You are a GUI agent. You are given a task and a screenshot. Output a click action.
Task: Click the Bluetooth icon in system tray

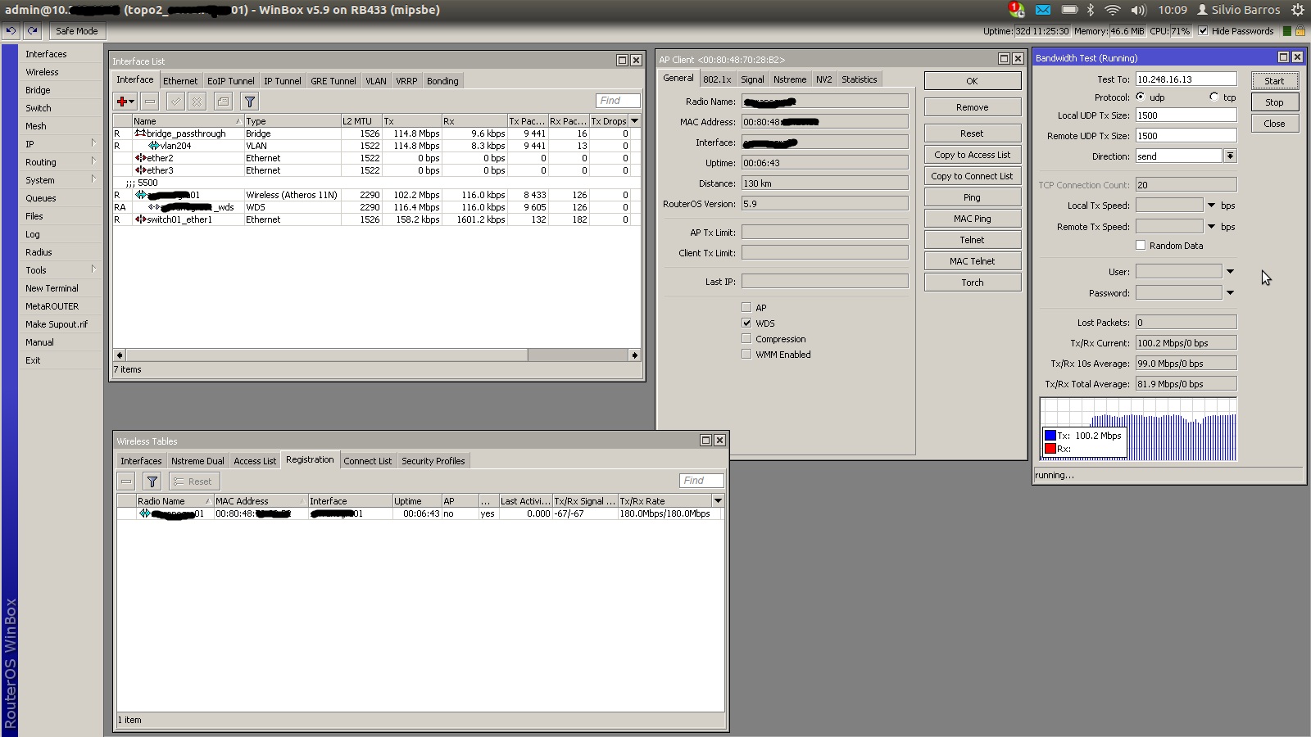[x=1091, y=10]
